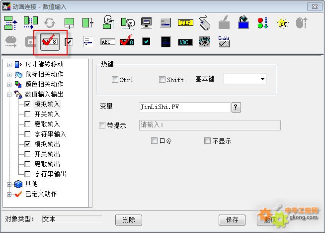
Task: Check the 开关输入 tree checkbox
Action: [x=27, y=114]
